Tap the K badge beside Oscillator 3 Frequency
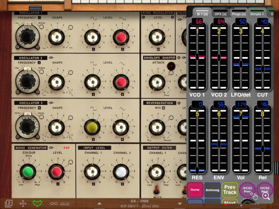The height and width of the screenshot is (209, 279). pos(40,108)
